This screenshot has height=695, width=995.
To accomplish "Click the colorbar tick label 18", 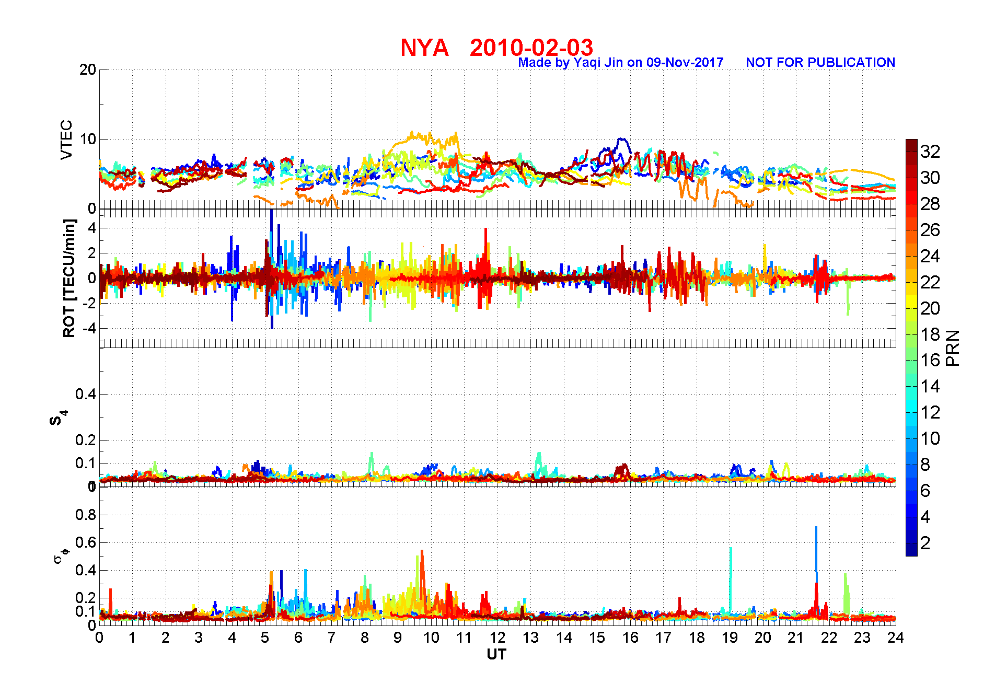I will (930, 334).
